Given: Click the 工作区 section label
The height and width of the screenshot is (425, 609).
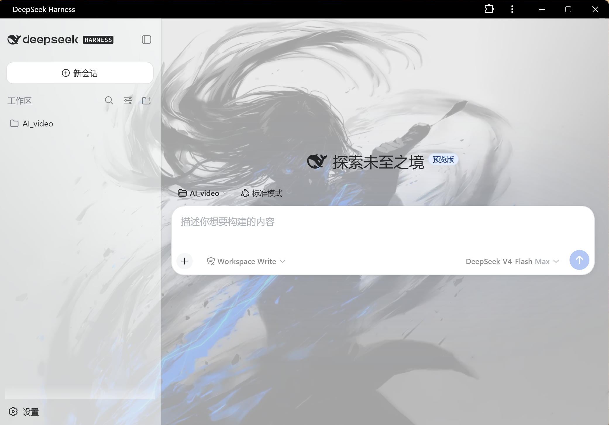Looking at the screenshot, I should tap(20, 101).
